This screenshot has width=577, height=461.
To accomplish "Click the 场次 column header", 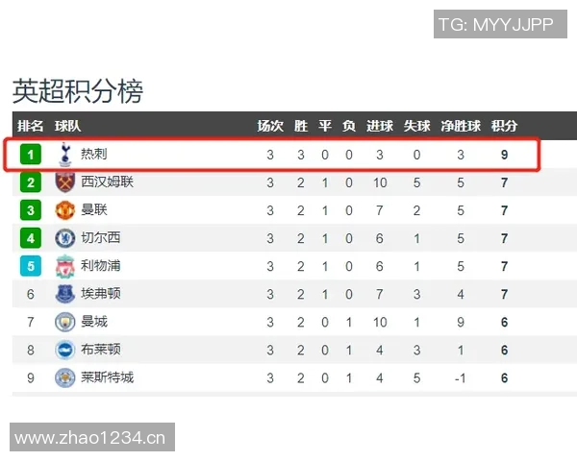I will [x=270, y=126].
